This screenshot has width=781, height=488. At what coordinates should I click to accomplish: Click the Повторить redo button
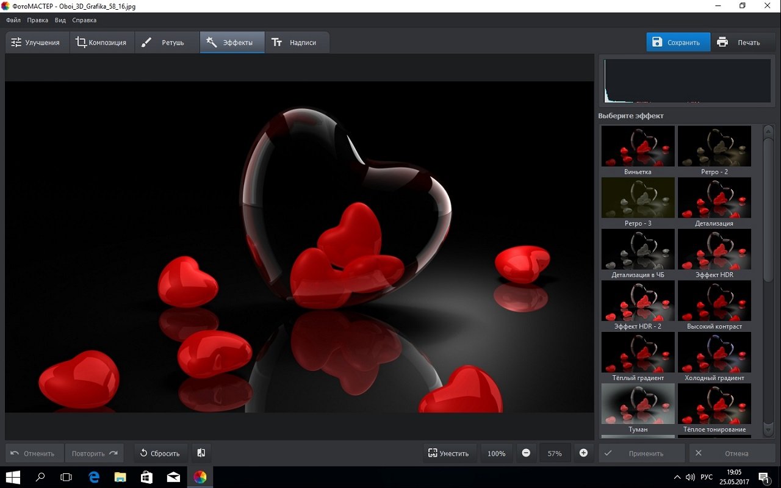(x=95, y=453)
